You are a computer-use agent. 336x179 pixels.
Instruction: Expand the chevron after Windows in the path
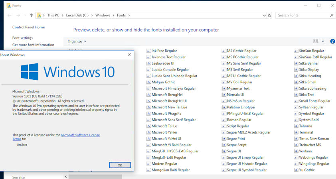pos(113,16)
